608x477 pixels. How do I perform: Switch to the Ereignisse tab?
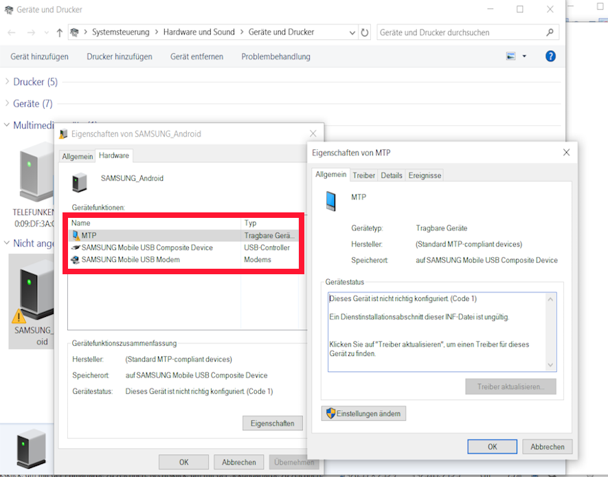pyautogui.click(x=425, y=175)
